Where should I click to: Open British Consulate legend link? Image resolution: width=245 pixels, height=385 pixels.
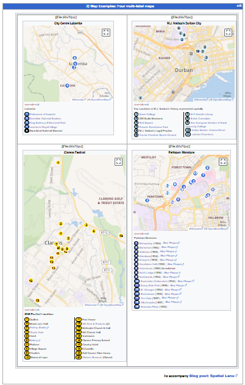(201, 118)
